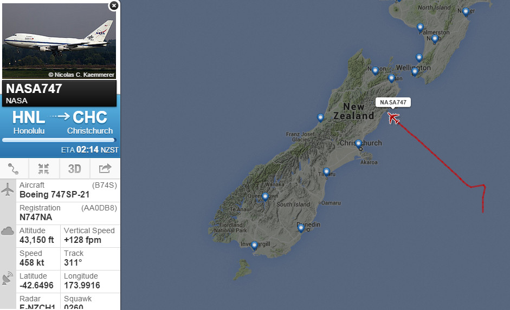Click the share flight icon

click(x=105, y=168)
